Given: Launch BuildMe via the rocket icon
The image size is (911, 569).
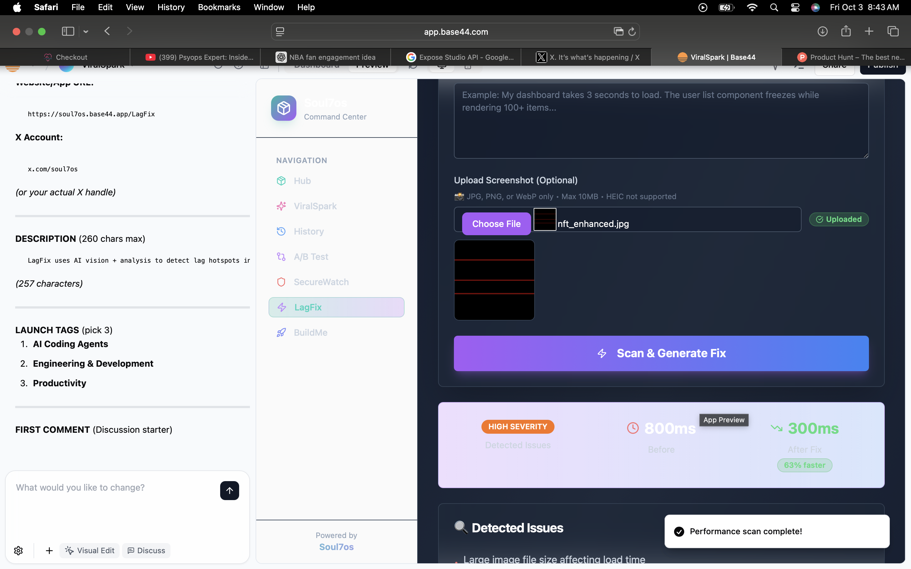Looking at the screenshot, I should [x=282, y=332].
